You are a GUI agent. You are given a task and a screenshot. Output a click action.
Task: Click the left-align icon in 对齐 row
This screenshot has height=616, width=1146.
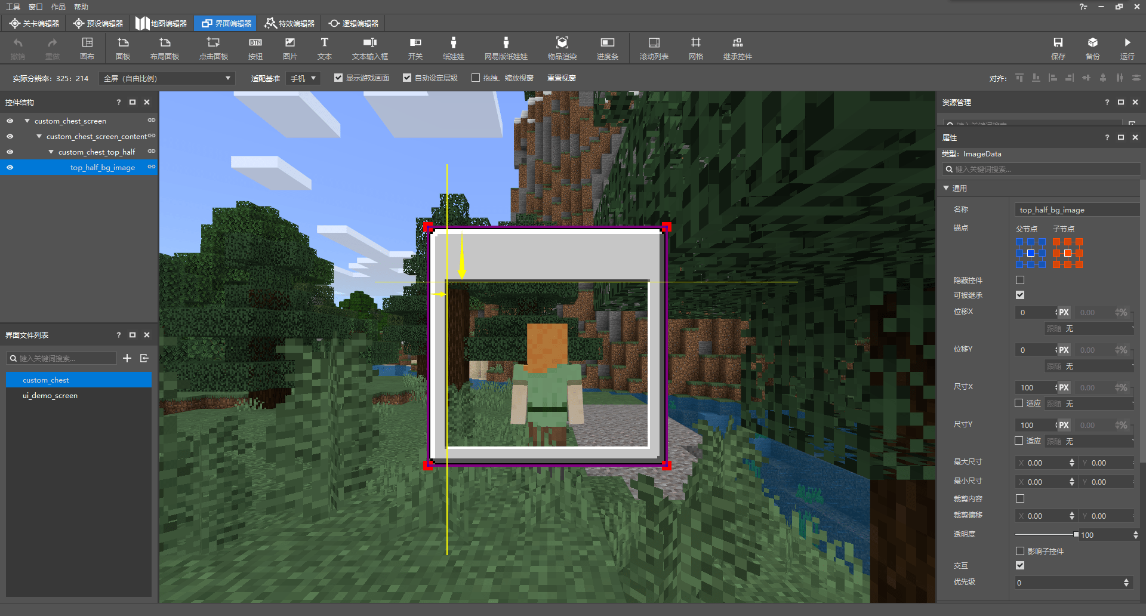tap(1053, 78)
